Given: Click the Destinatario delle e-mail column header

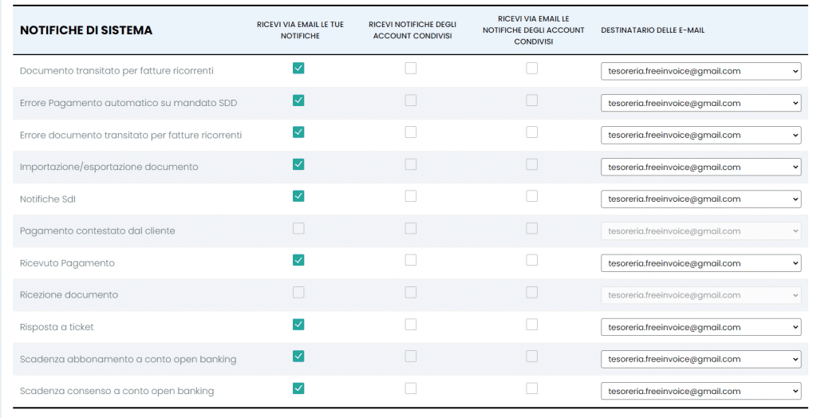Looking at the screenshot, I should 653,30.
